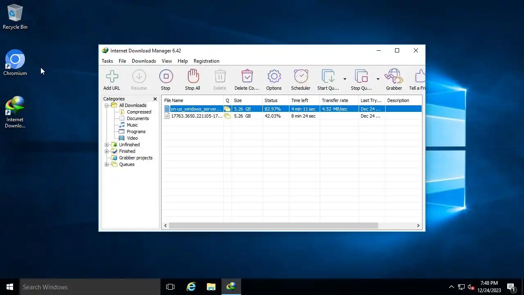The height and width of the screenshot is (295, 524).
Task: Select the 17763.3650.221105 download row
Action: coord(292,116)
